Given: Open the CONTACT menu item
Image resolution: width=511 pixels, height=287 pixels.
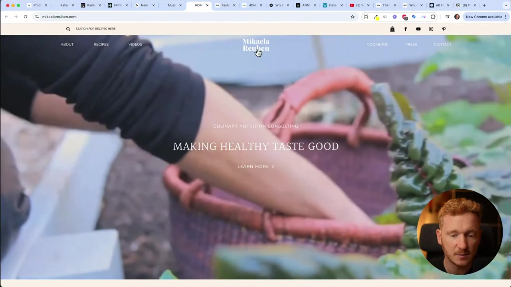Looking at the screenshot, I should [443, 44].
